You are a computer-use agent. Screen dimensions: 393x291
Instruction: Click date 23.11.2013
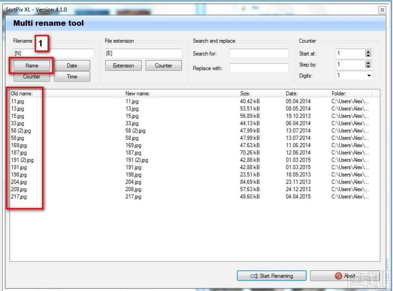(x=298, y=182)
